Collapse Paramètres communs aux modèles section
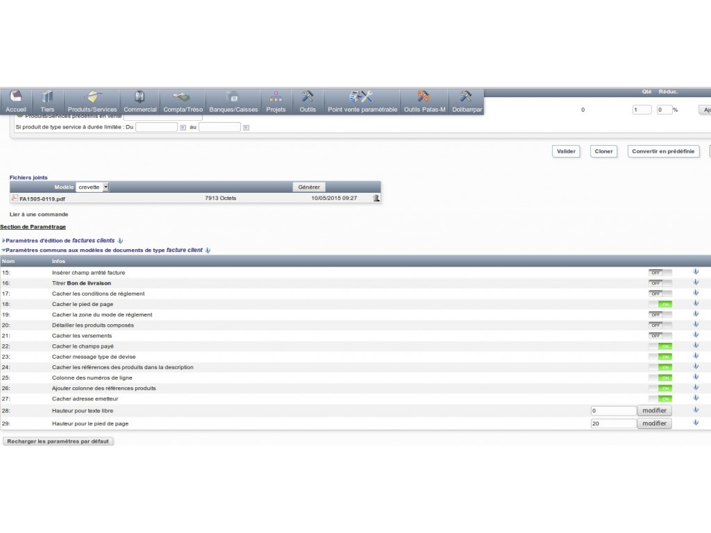Viewport: 711px width, 533px height. (3, 250)
